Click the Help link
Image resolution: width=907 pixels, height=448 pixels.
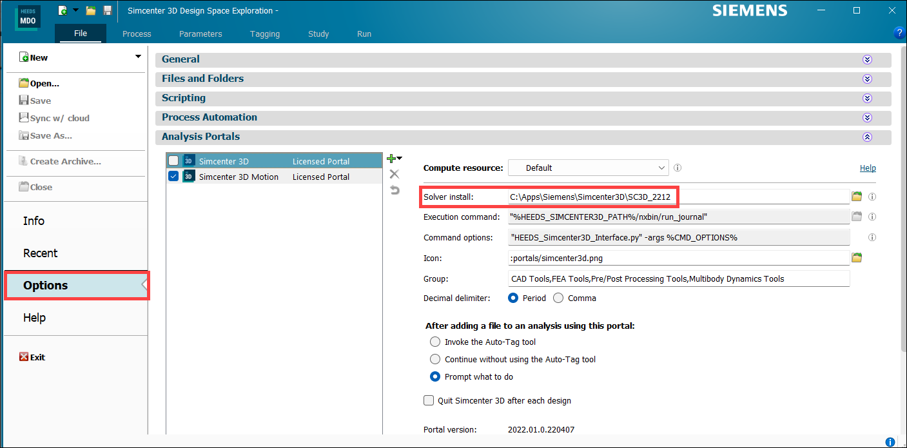(868, 168)
